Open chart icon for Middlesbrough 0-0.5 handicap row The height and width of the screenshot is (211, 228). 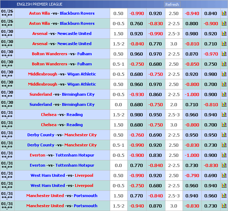click(x=224, y=74)
